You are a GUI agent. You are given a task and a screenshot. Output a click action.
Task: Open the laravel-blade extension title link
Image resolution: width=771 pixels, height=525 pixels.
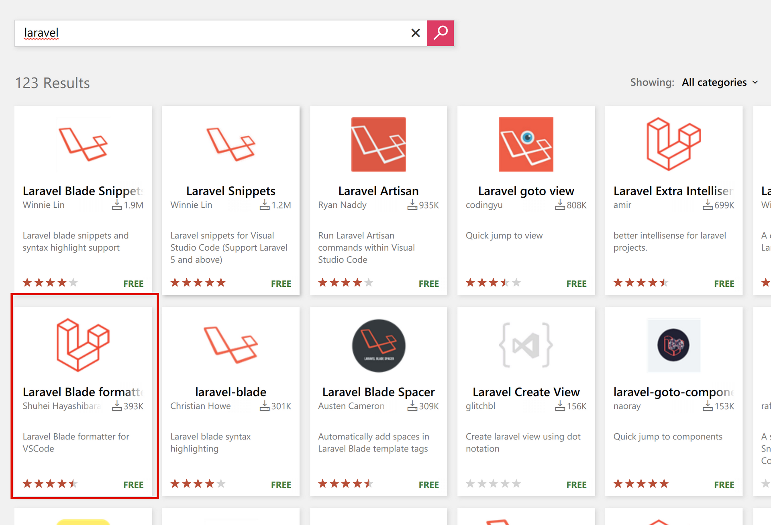(230, 392)
